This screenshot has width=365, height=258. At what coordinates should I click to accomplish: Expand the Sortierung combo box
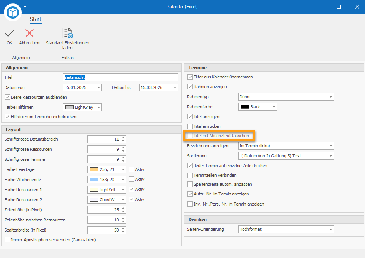tap(330, 156)
